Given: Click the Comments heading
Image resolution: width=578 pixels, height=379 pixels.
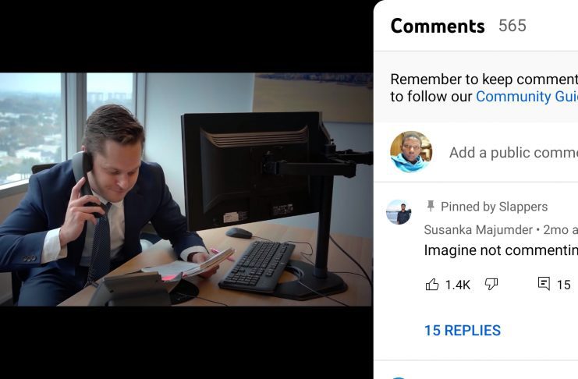Looking at the screenshot, I should pos(438,27).
